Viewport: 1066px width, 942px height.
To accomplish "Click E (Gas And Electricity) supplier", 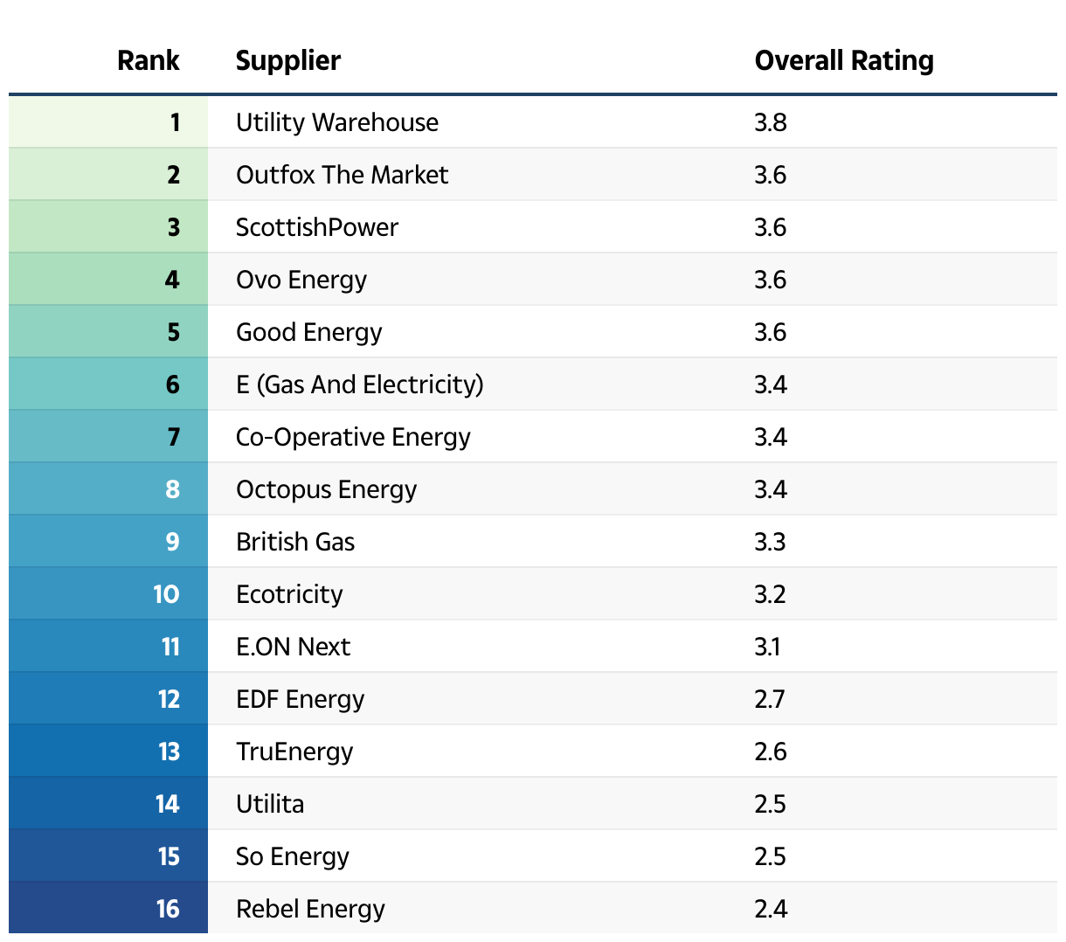I will [x=360, y=384].
